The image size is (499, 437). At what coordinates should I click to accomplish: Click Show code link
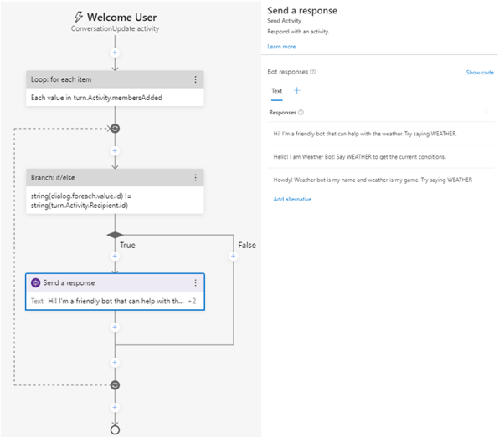pos(480,73)
